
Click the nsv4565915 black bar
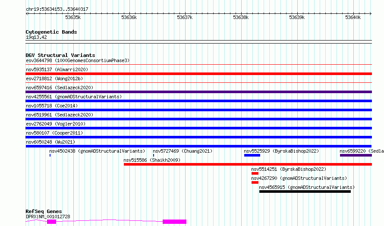(305, 191)
